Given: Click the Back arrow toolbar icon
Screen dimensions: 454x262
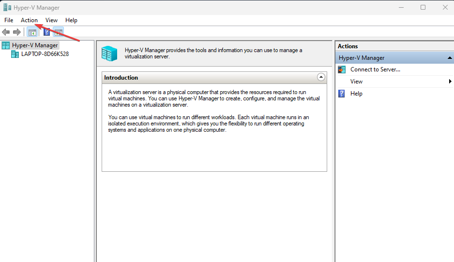Looking at the screenshot, I should click(x=6, y=32).
